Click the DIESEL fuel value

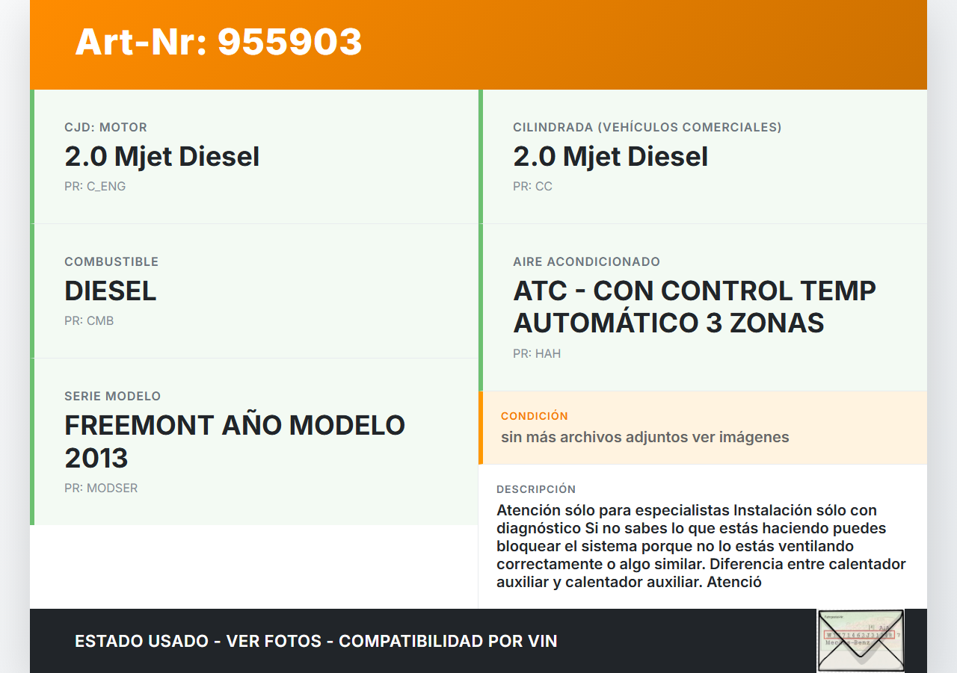[111, 291]
